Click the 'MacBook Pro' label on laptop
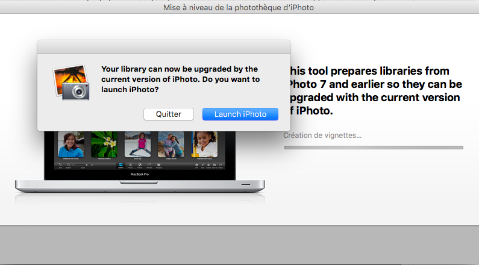The image size is (479, 265). coord(140,174)
